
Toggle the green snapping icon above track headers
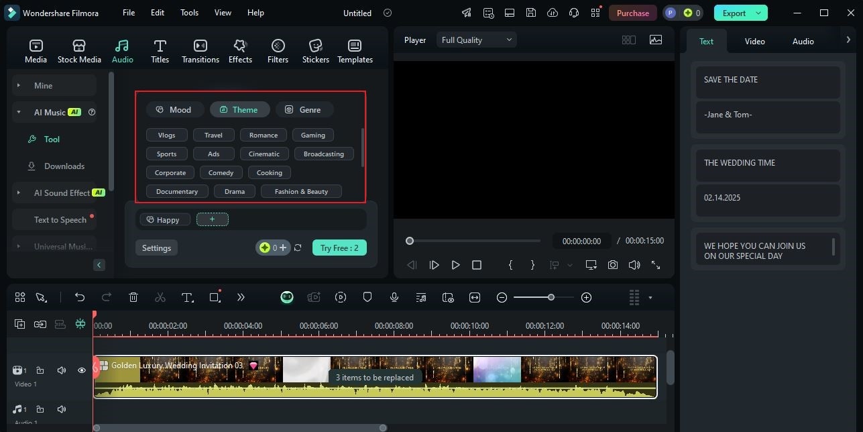pos(80,324)
